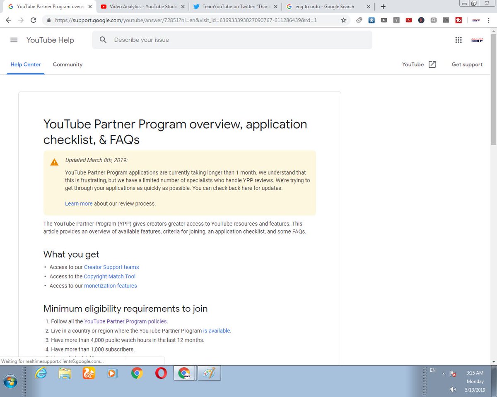Click the page vertical scrollbar thumb
This screenshot has width=497, height=397.
pyautogui.click(x=493, y=88)
